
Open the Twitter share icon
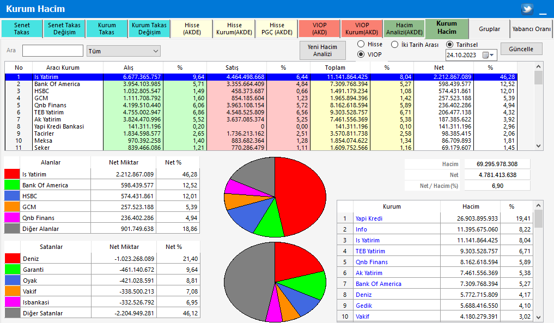click(527, 9)
